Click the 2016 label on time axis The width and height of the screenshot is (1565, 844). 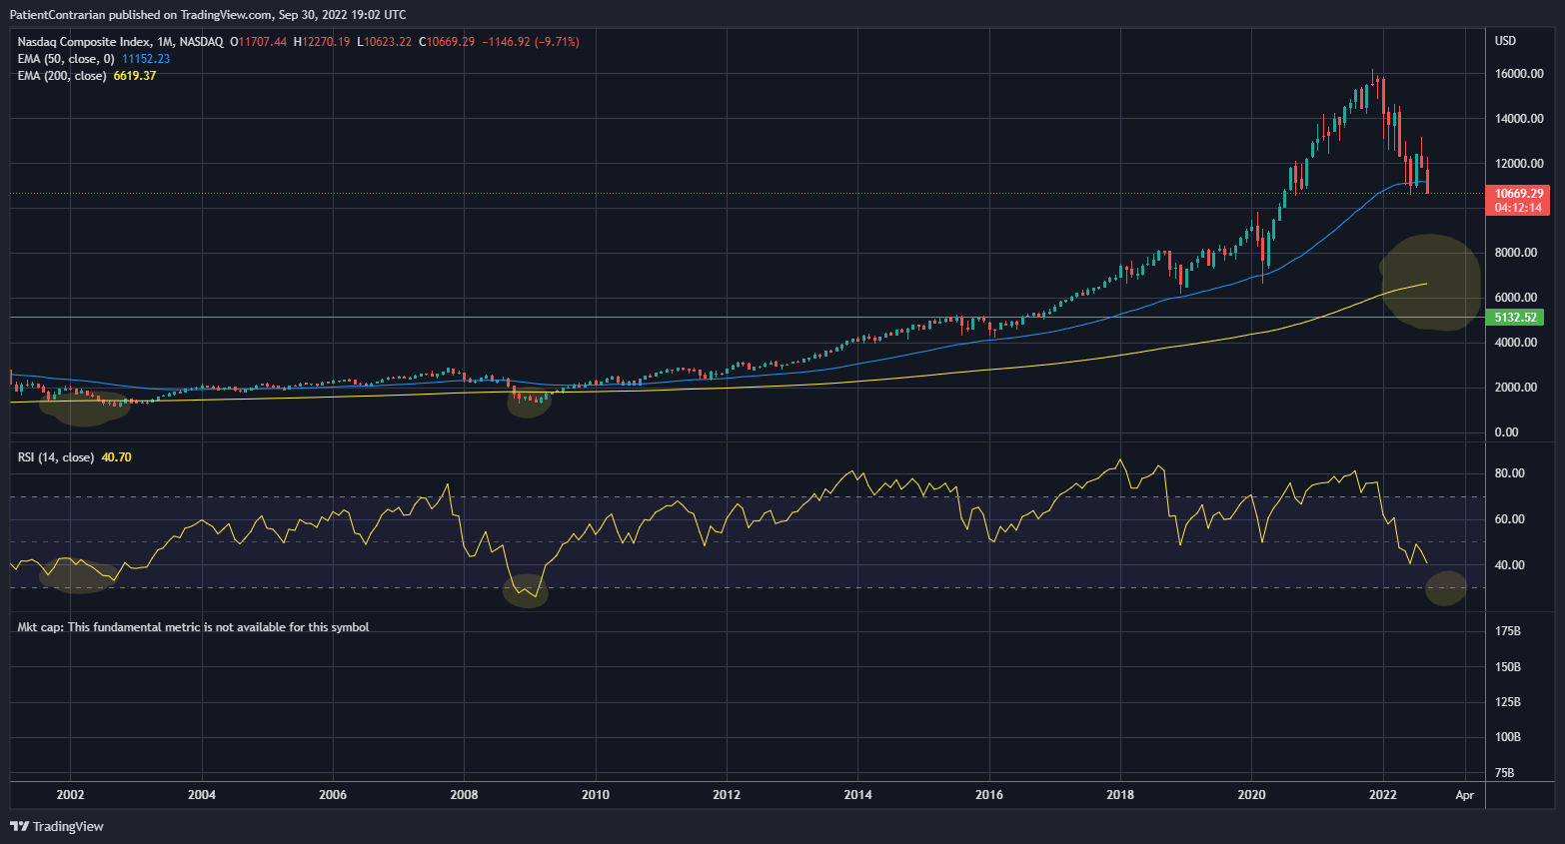click(x=989, y=795)
